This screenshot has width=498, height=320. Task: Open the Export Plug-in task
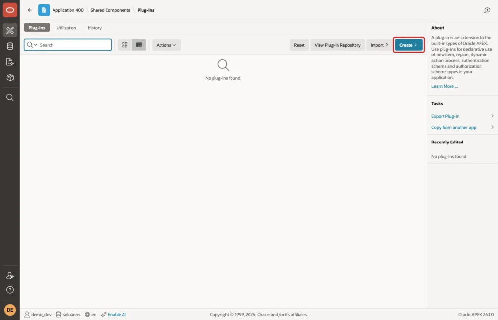(445, 116)
